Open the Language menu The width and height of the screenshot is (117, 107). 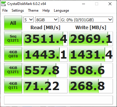click(61, 10)
